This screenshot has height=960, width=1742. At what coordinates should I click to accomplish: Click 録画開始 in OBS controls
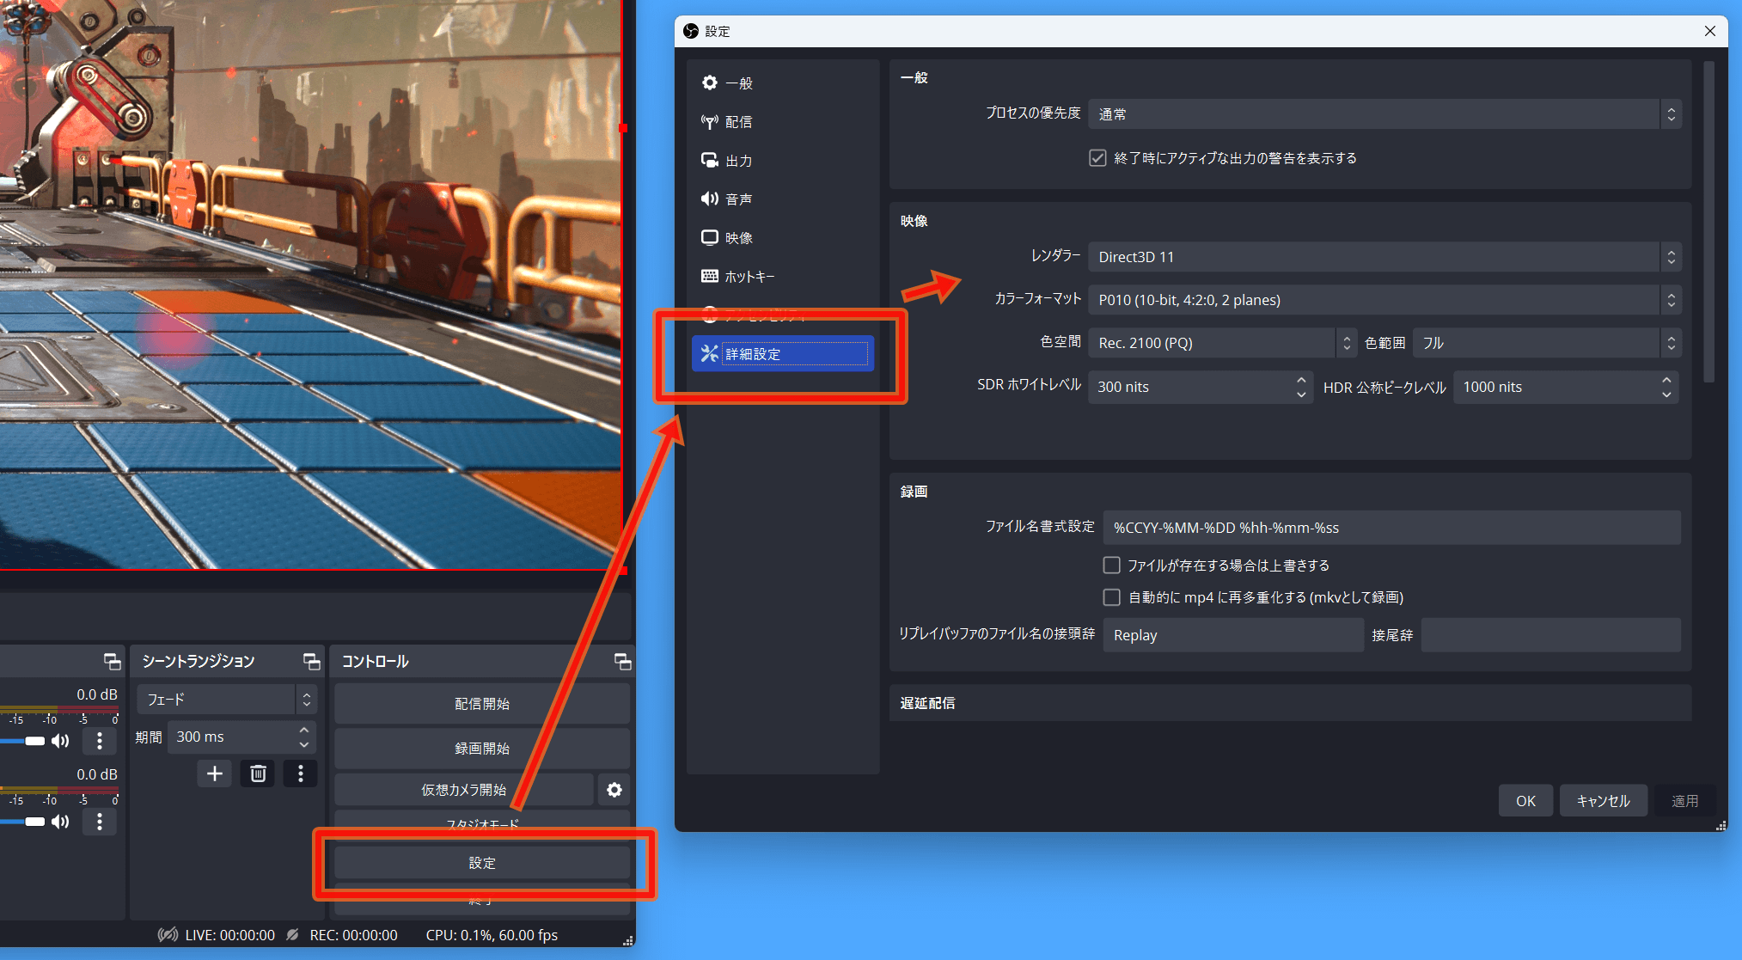482,749
